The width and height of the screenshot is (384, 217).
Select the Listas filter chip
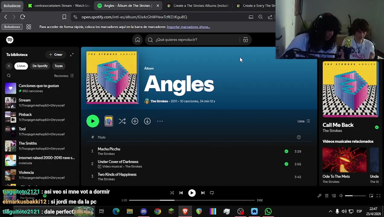point(21,66)
